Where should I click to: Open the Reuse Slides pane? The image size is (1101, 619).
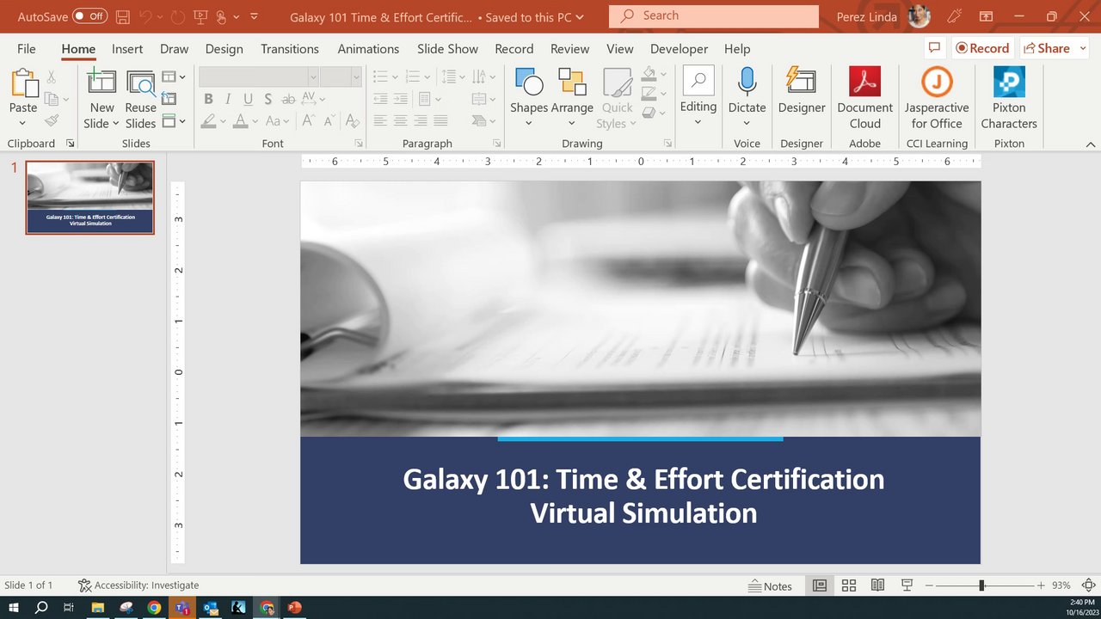click(x=140, y=100)
